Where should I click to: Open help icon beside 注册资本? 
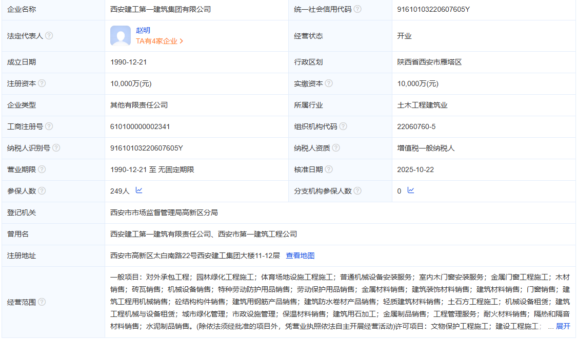(42, 83)
